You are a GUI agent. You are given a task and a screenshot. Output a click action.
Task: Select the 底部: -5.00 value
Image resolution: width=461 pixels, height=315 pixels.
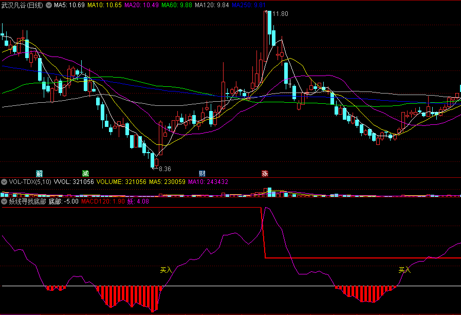tap(64, 201)
